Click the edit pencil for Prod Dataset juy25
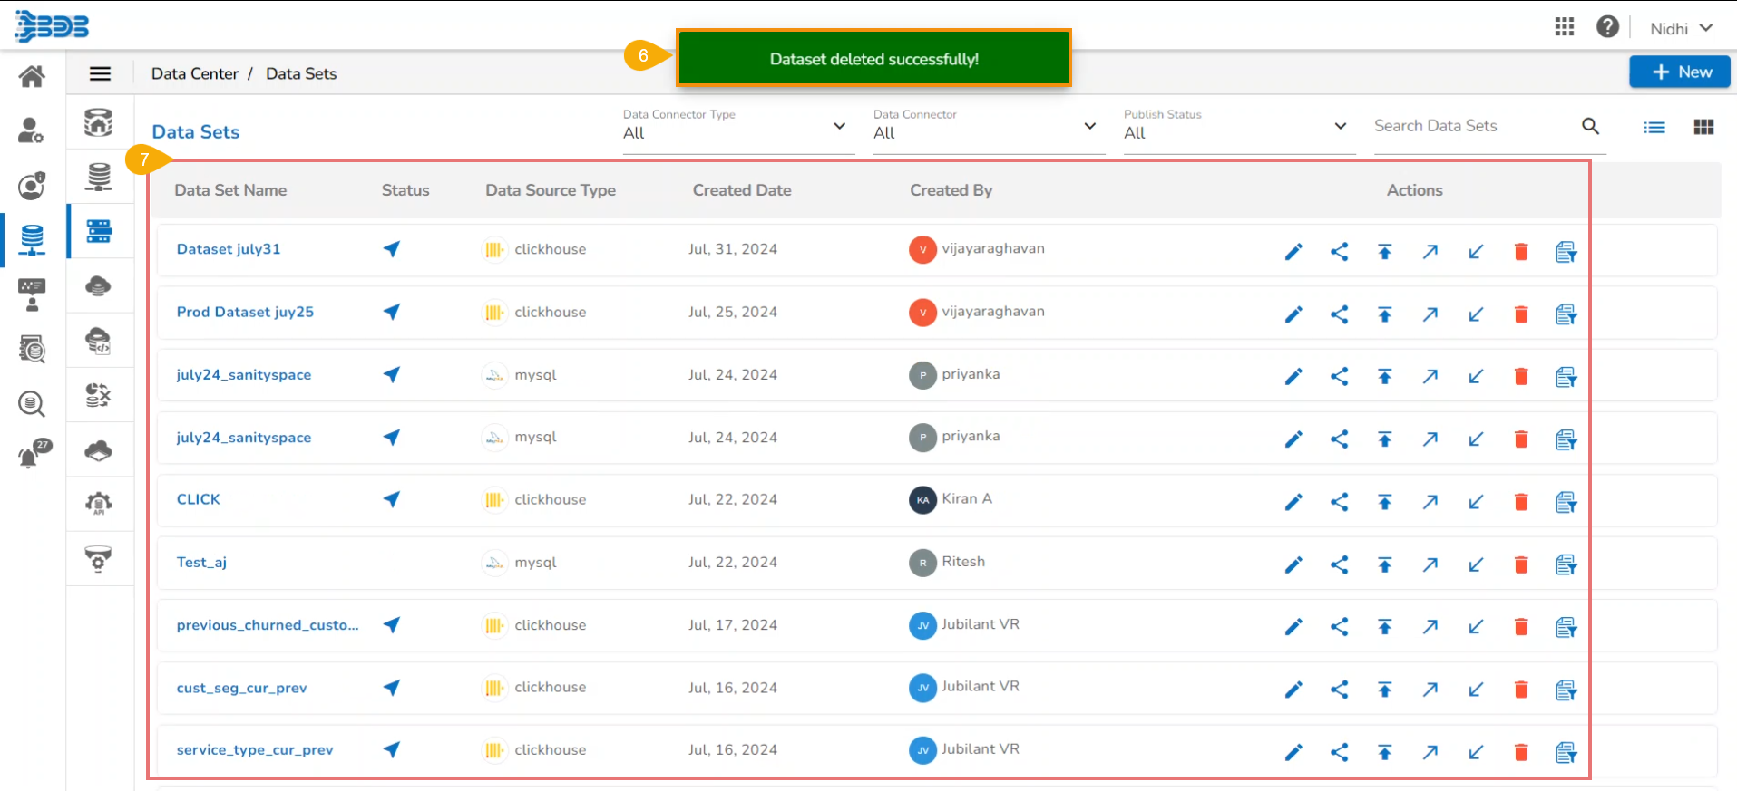This screenshot has width=1737, height=791. (x=1293, y=314)
